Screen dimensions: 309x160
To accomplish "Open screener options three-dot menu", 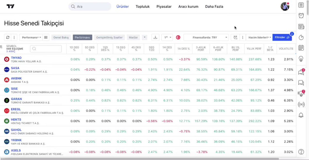I will tap(14, 37).
